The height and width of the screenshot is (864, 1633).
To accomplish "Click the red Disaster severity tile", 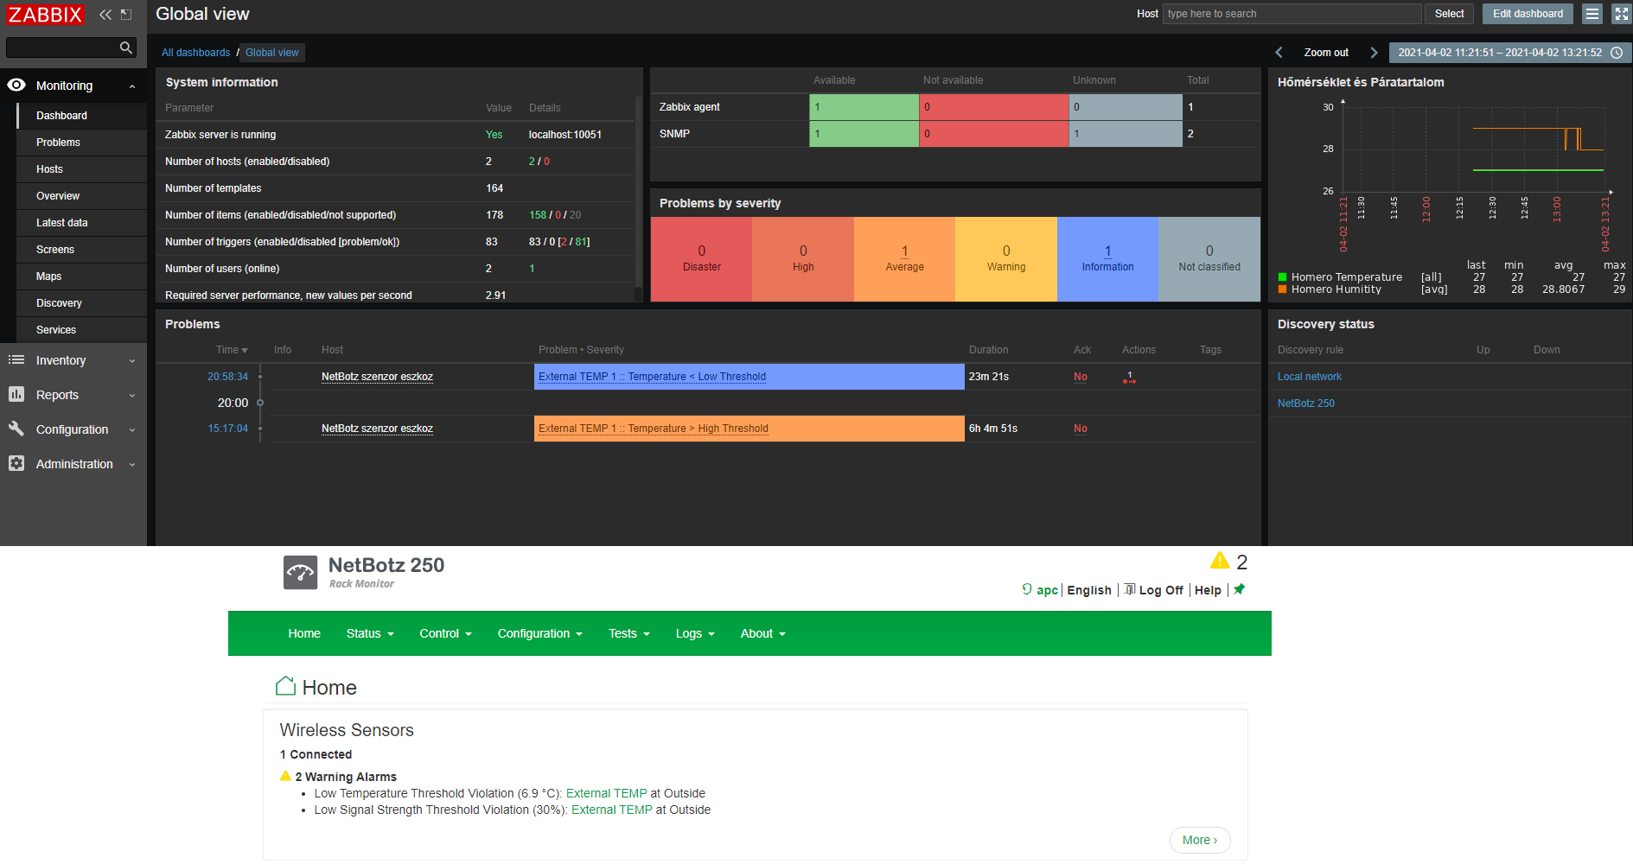I will (701, 259).
